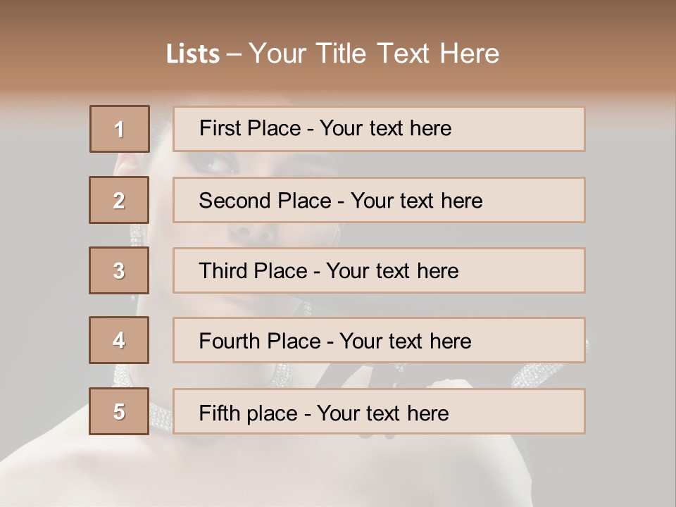
Task: Click the words 'Fifth place' in list
Action: click(249, 413)
